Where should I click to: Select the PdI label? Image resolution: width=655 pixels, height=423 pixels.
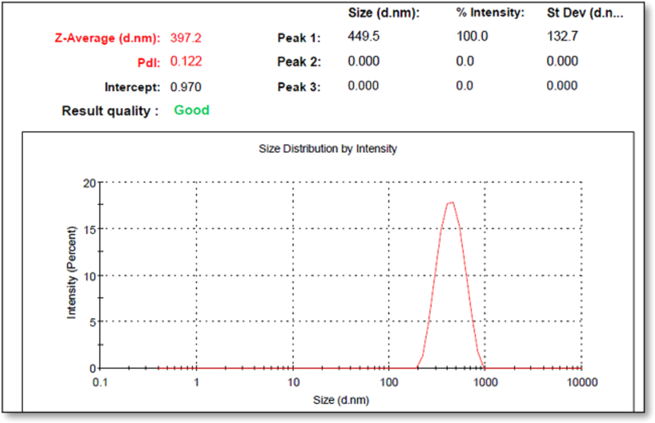[149, 63]
